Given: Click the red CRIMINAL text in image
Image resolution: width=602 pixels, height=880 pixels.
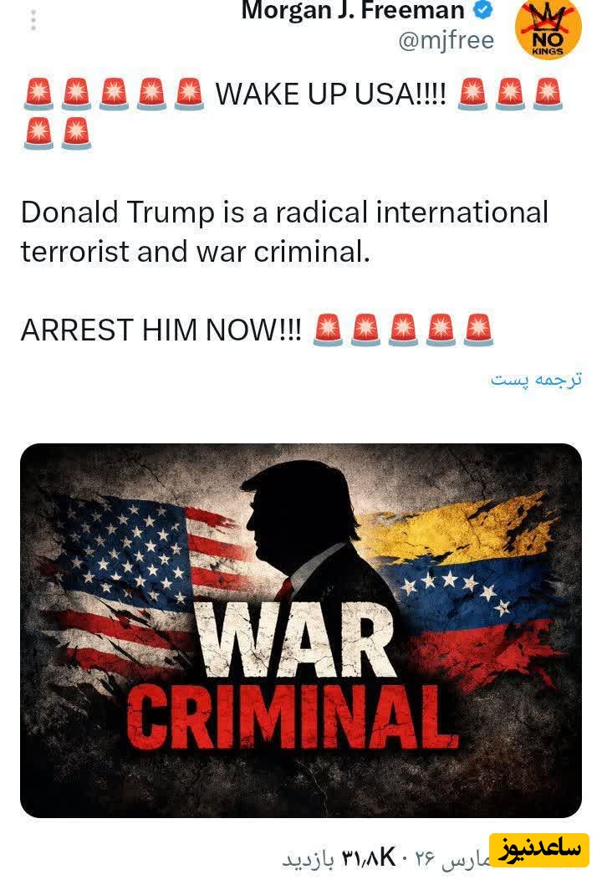Looking at the screenshot, I should pyautogui.click(x=292, y=719).
